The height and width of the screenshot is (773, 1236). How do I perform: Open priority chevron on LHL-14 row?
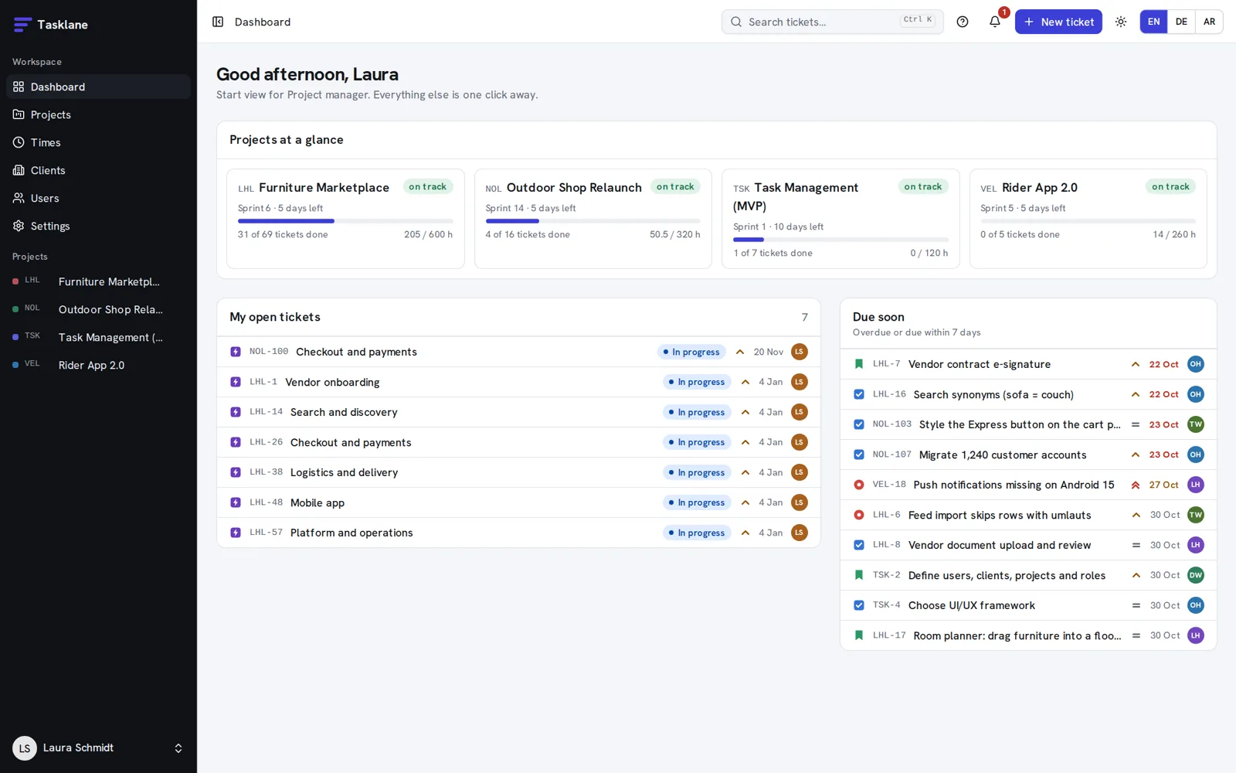pos(745,412)
